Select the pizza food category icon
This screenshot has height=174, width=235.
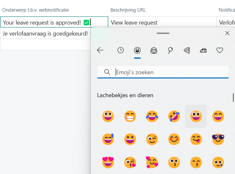click(x=187, y=50)
